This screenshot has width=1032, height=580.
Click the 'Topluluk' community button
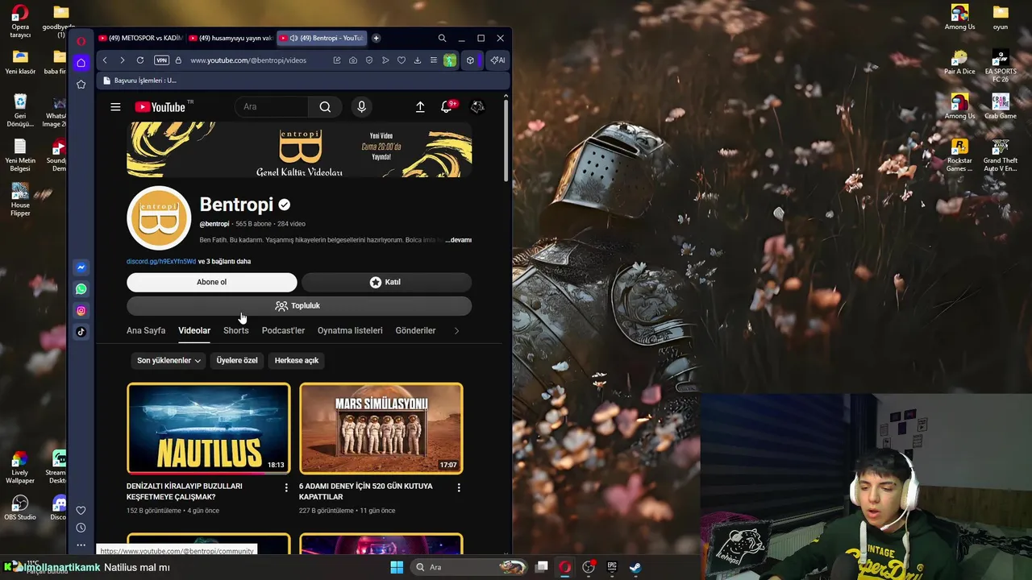pos(299,306)
